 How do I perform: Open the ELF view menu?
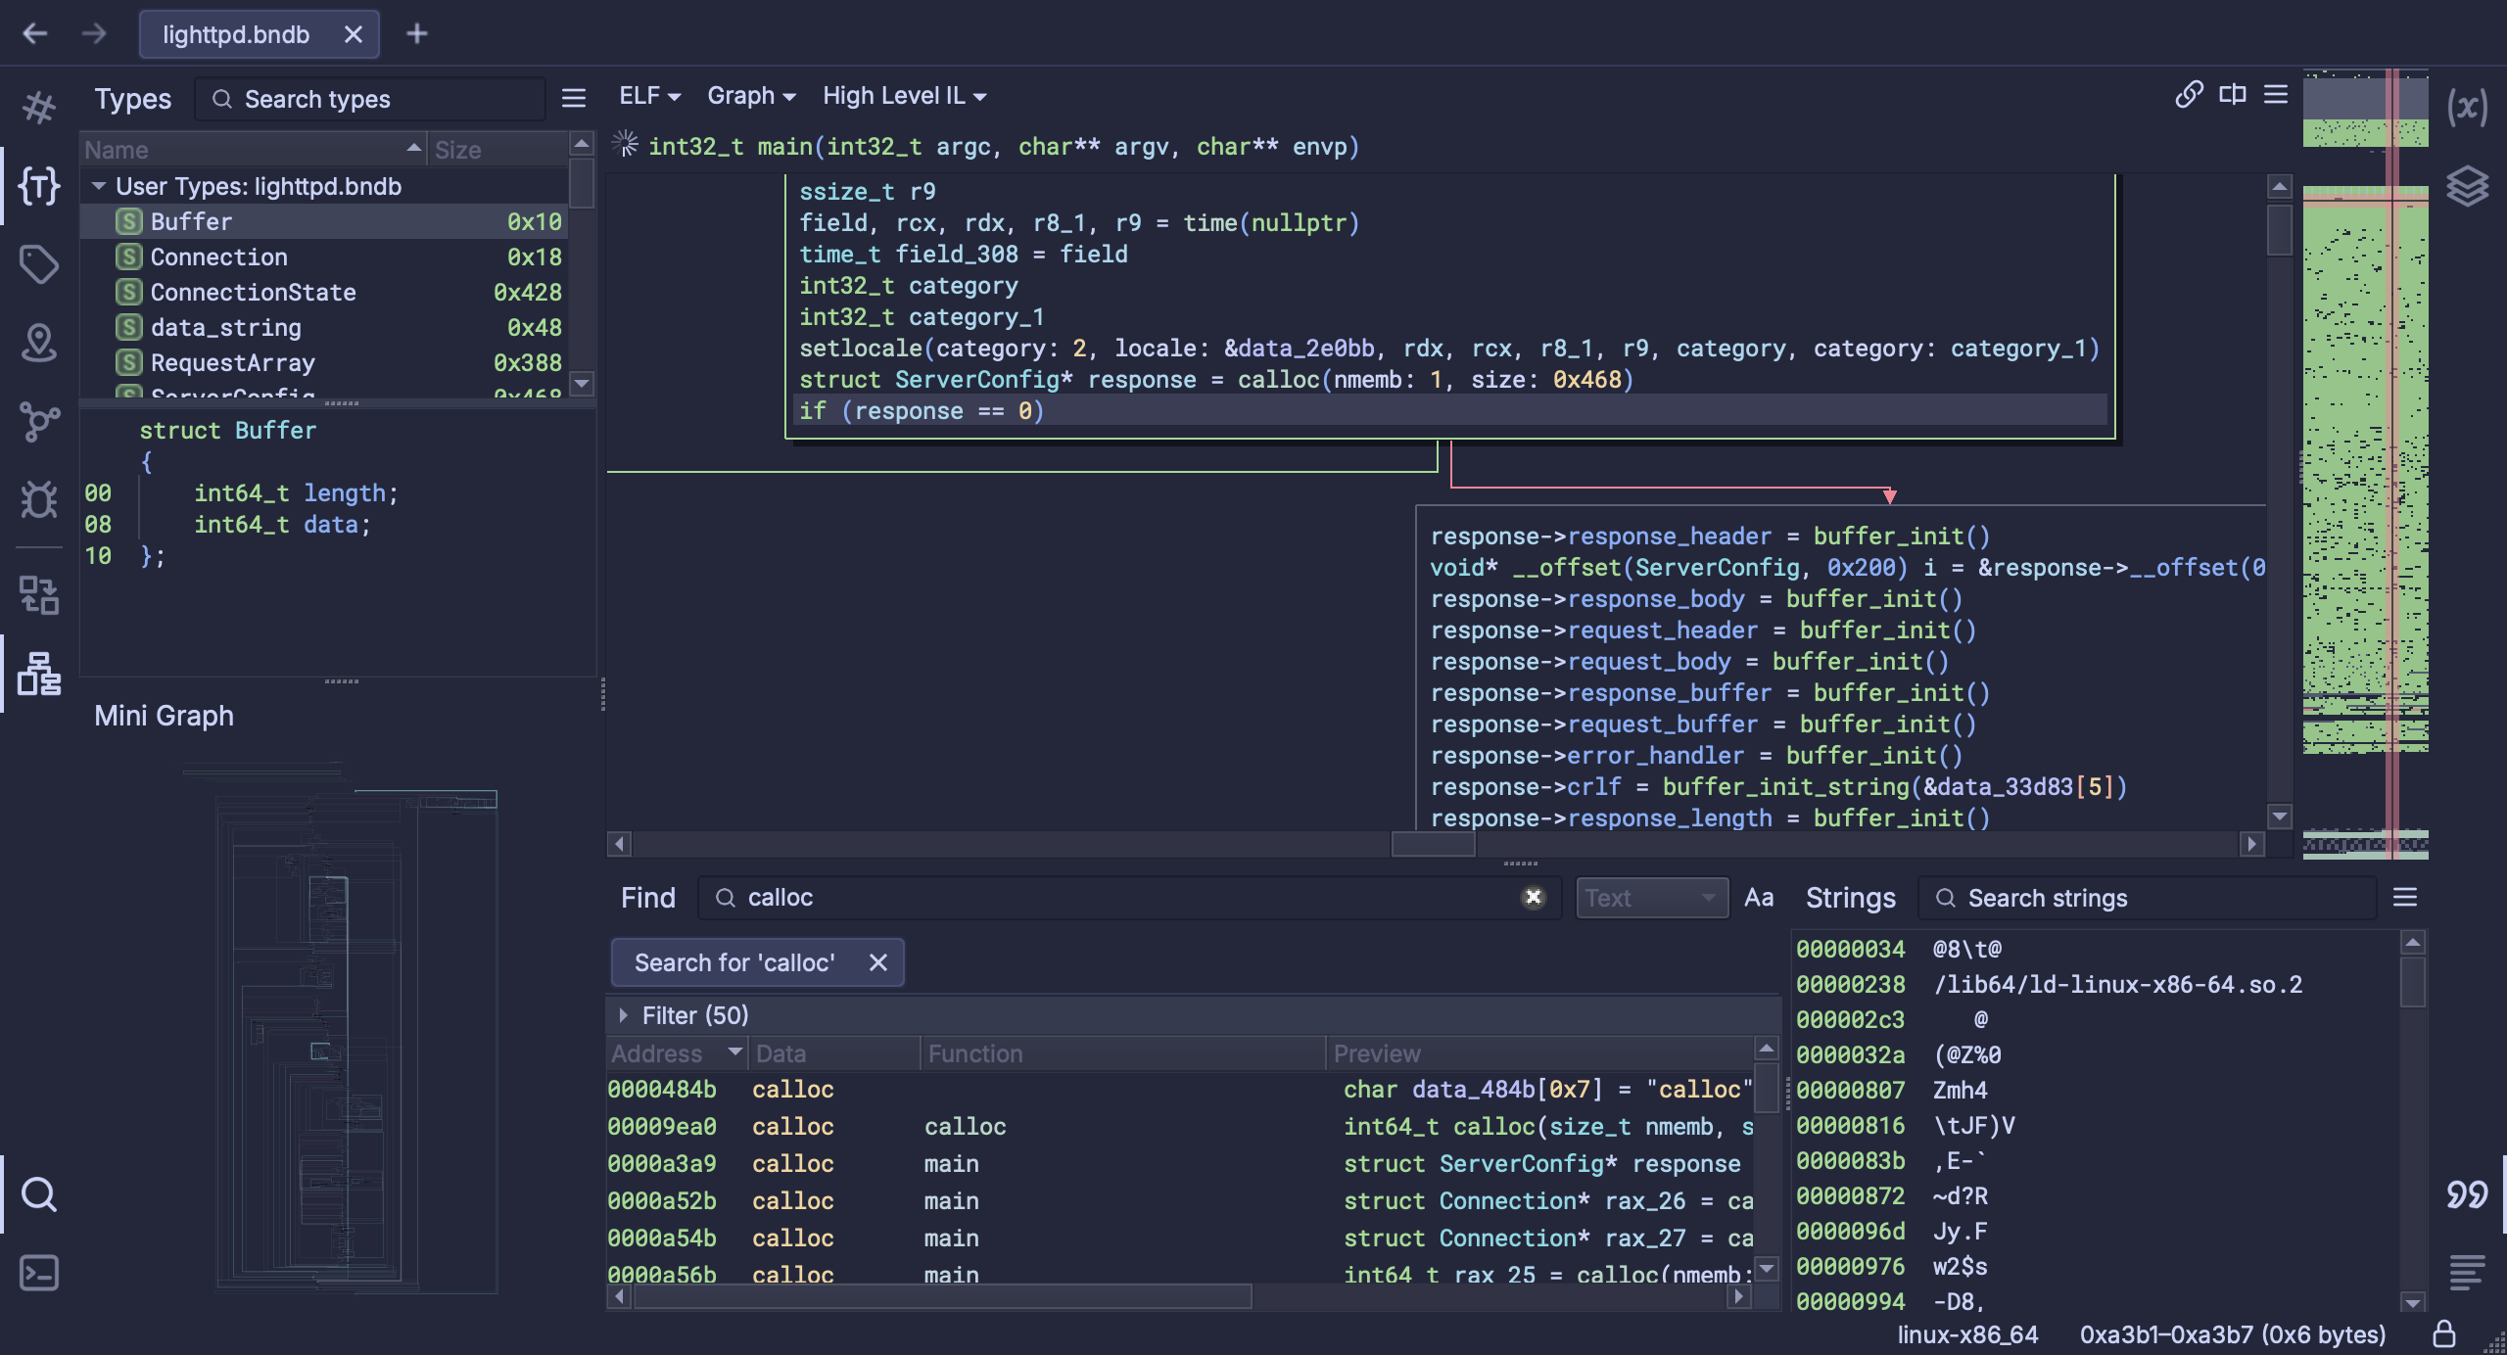(x=648, y=96)
